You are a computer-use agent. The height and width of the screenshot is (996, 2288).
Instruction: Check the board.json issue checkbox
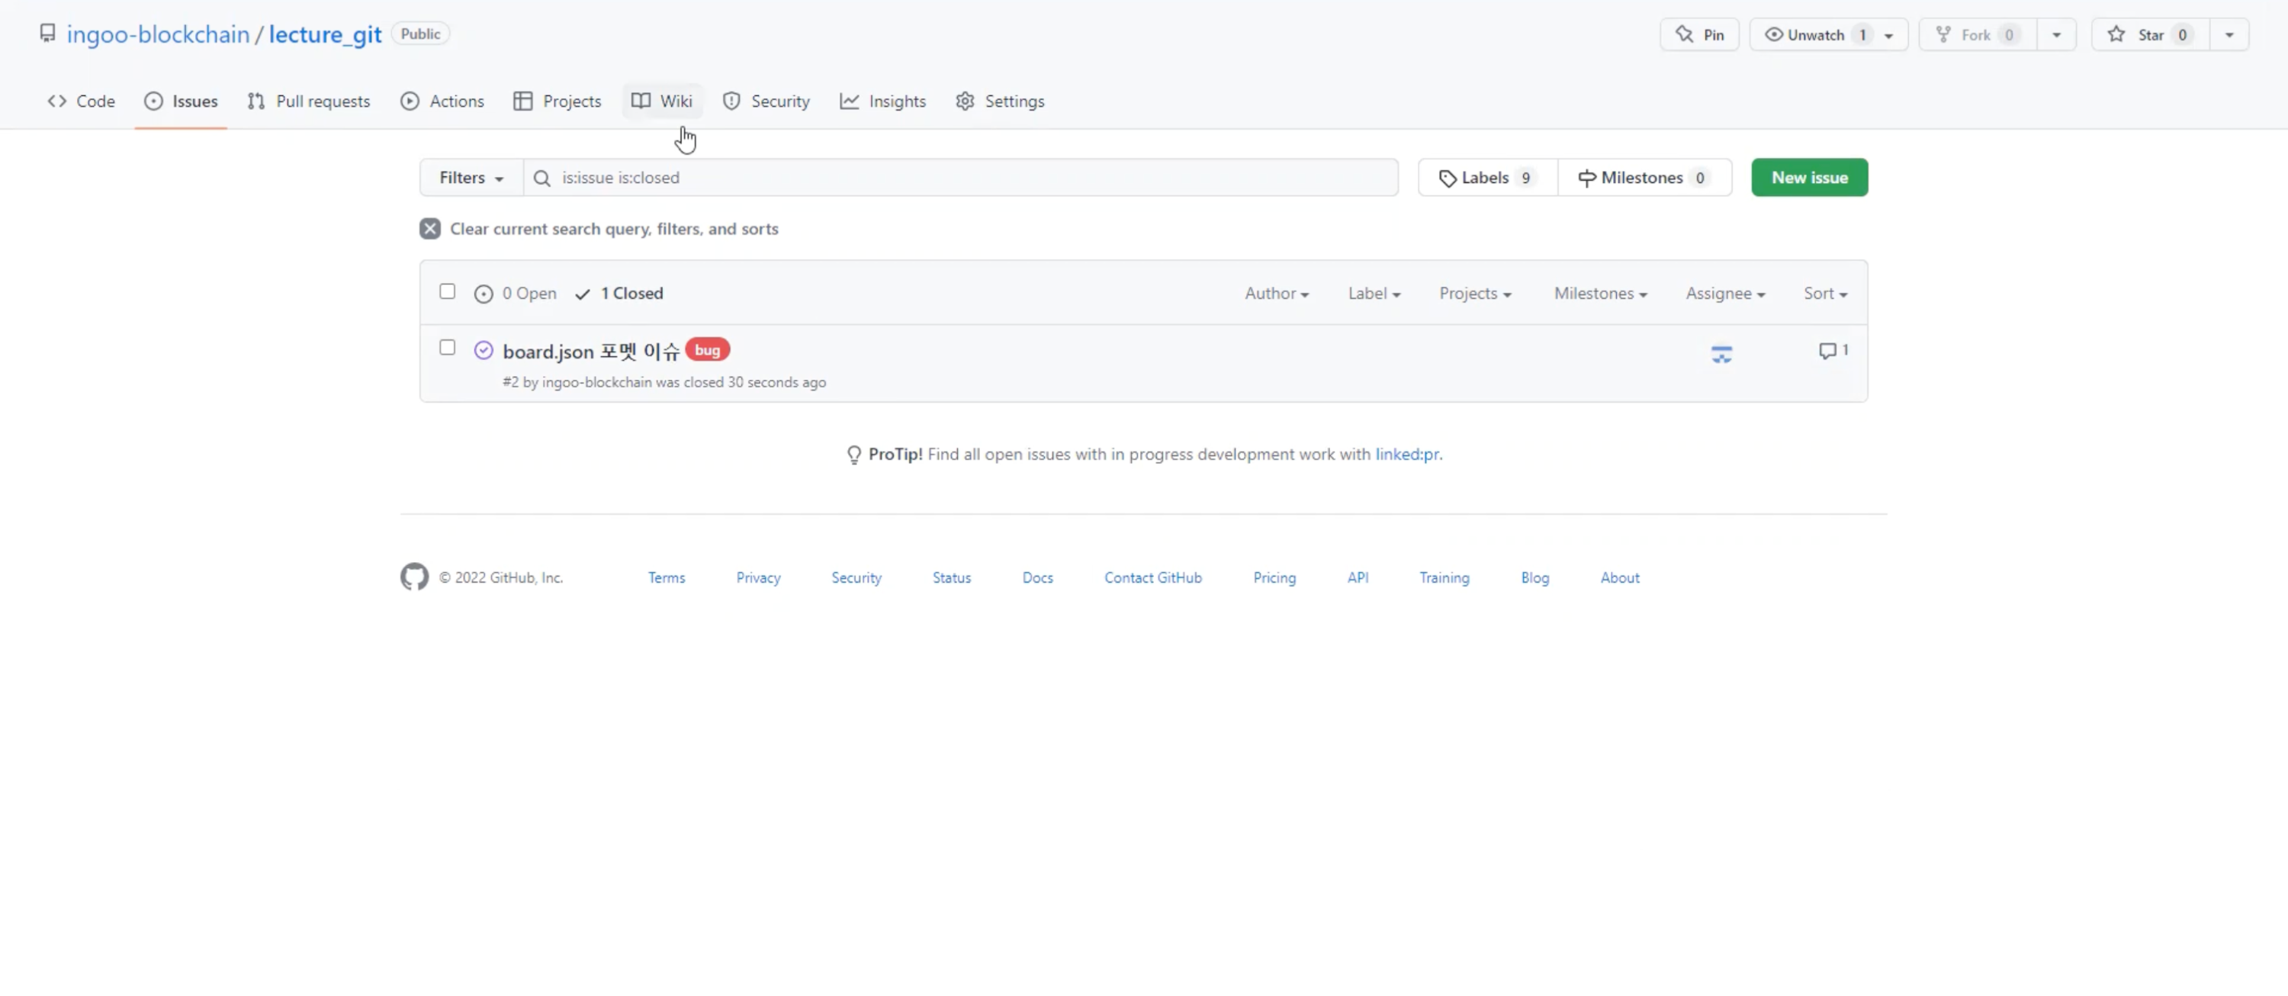448,348
